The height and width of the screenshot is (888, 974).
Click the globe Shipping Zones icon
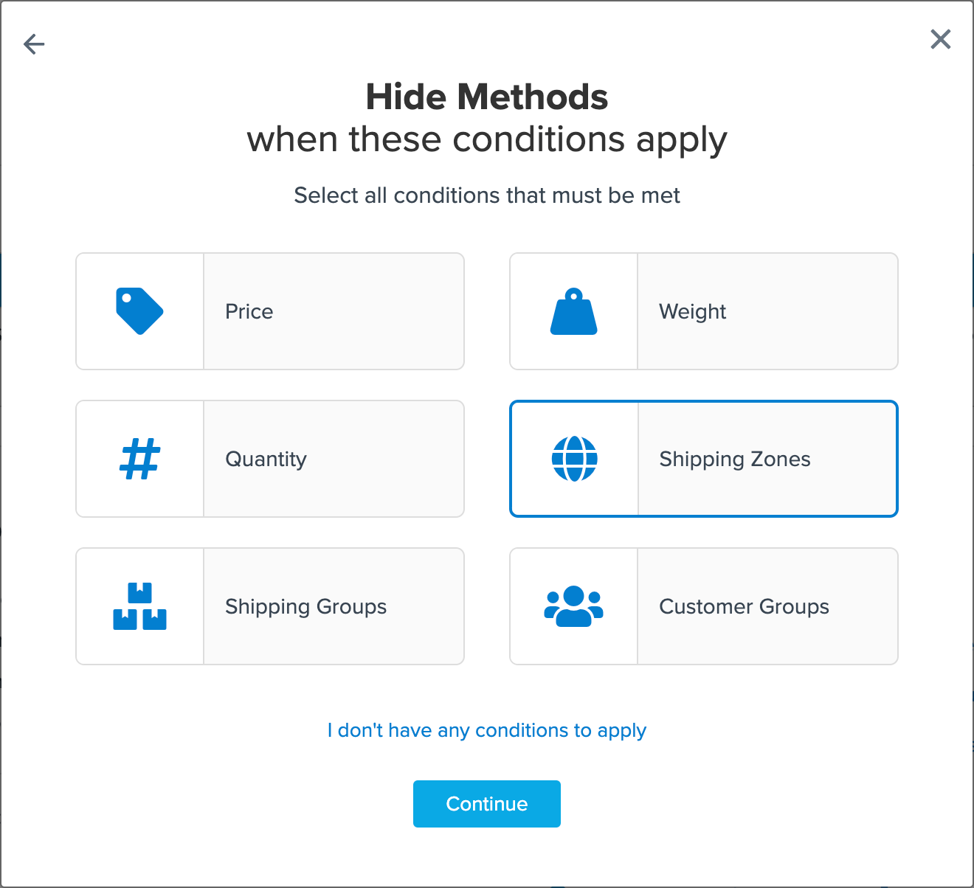(574, 459)
